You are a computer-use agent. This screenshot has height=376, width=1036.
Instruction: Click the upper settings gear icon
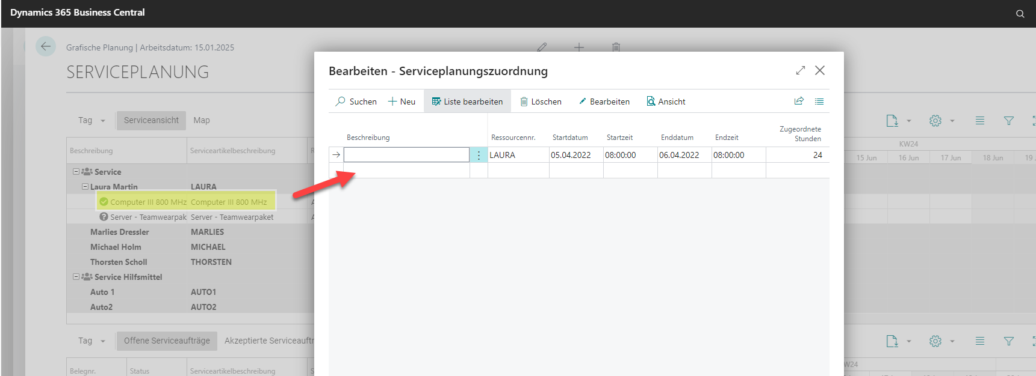[935, 121]
